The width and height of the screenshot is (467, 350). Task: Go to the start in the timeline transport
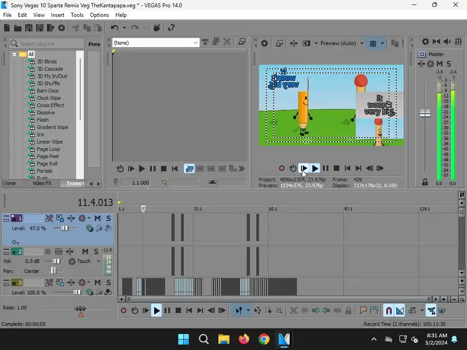pyautogui.click(x=189, y=311)
